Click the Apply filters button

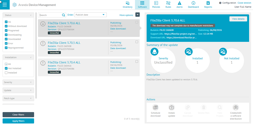click(18, 121)
